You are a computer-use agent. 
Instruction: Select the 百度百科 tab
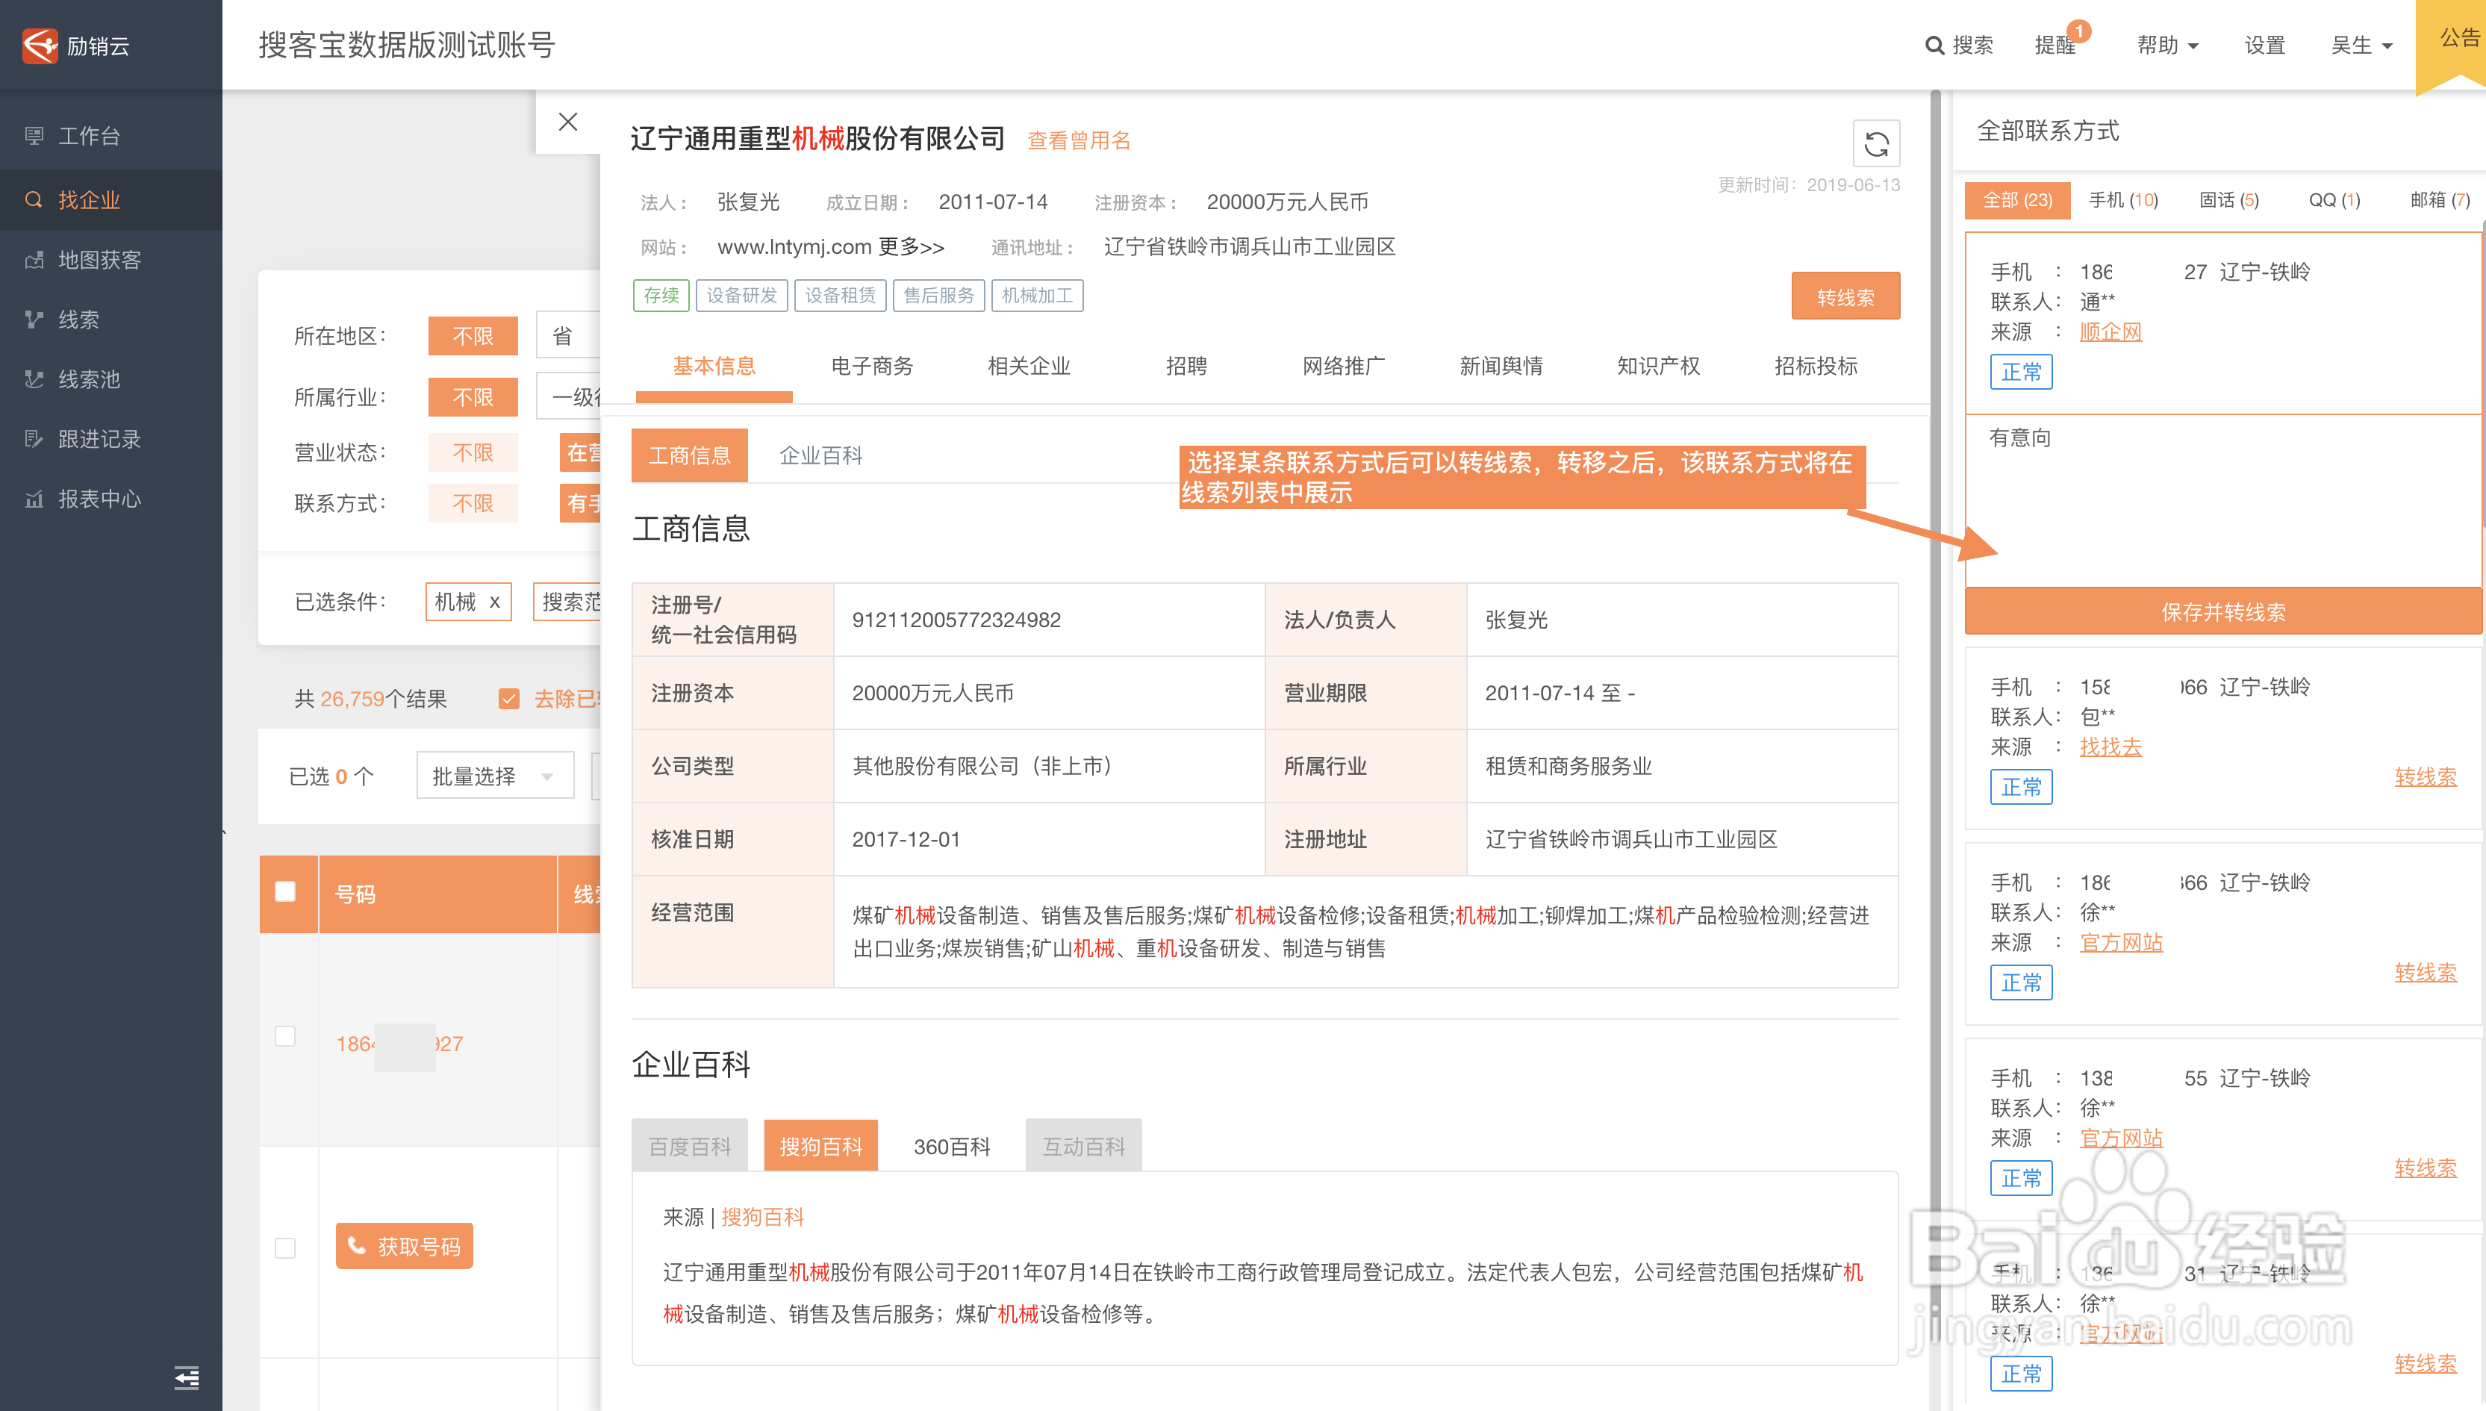[x=690, y=1147]
